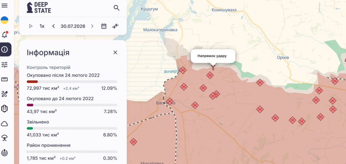Screen dimensions: 346x164
Task: Click the value '41,033 тис км²'
Action: pyautogui.click(x=43, y=135)
